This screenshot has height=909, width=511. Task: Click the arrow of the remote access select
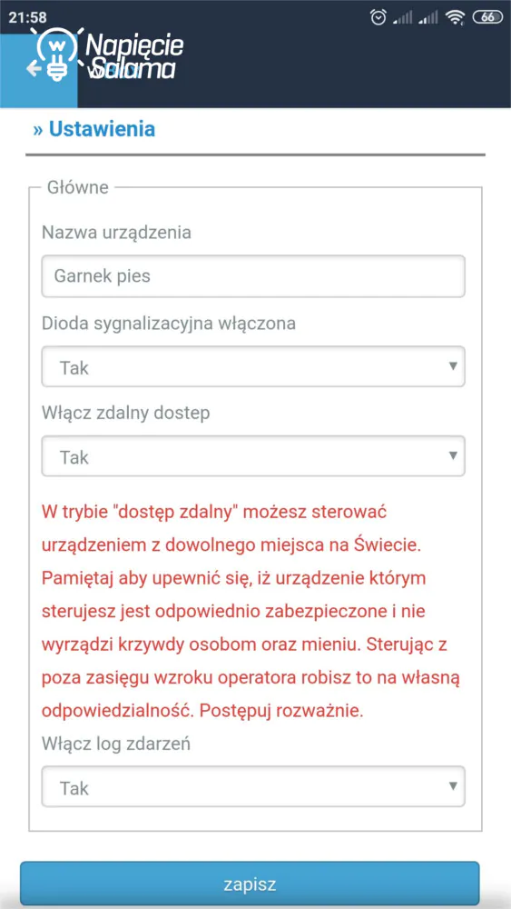click(453, 455)
